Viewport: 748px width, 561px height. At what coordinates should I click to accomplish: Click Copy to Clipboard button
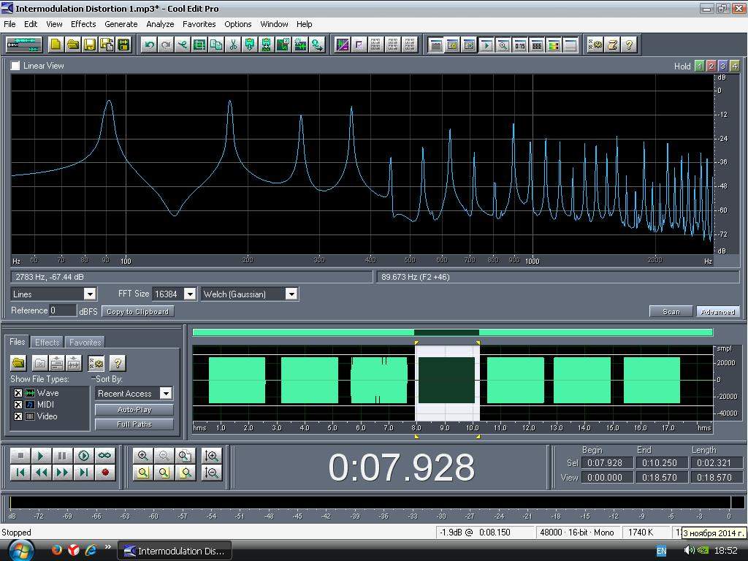pos(138,311)
